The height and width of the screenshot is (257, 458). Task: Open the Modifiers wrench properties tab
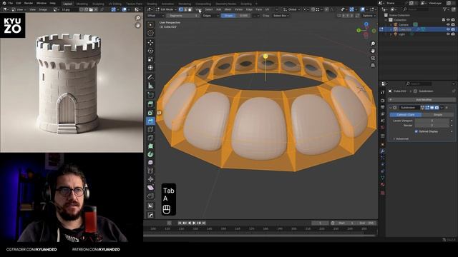tap(383, 151)
